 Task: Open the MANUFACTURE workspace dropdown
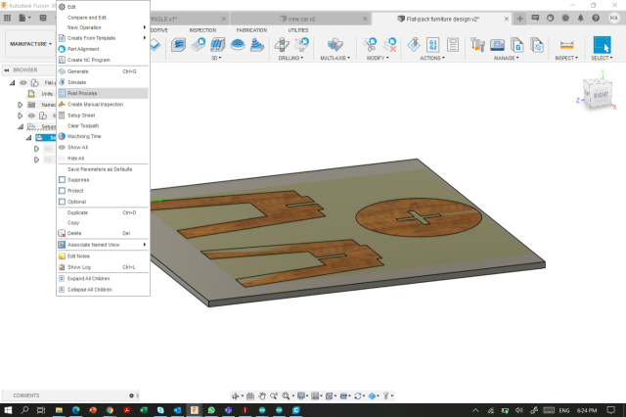coord(31,44)
